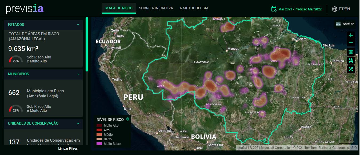This screenshot has height=155, width=360.
Task: Open the map tools (wrench) button
Action: coord(351,61)
